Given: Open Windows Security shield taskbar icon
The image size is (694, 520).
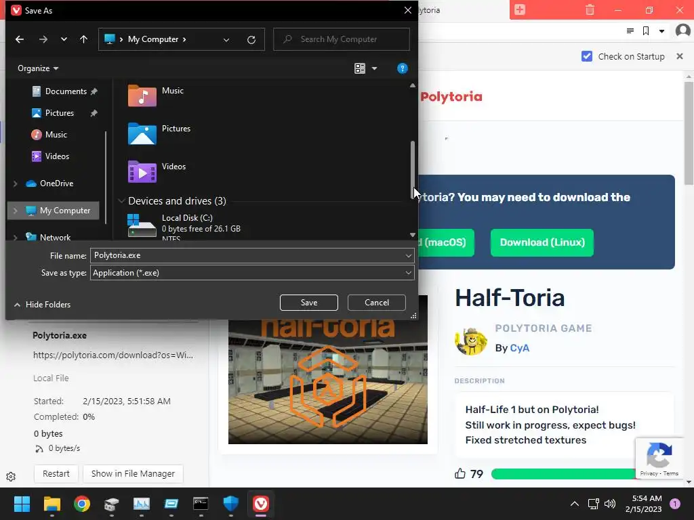Looking at the screenshot, I should tap(231, 504).
